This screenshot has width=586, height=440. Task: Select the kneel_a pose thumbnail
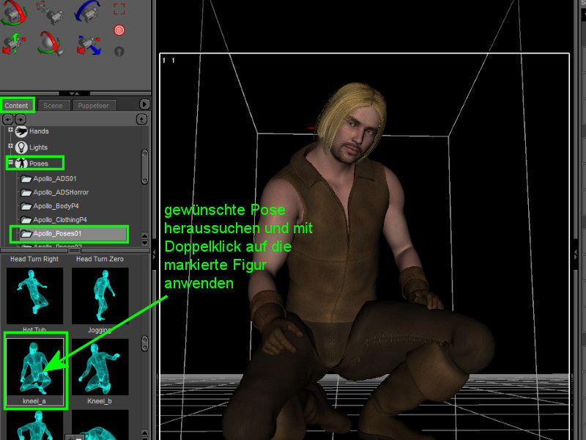point(34,367)
